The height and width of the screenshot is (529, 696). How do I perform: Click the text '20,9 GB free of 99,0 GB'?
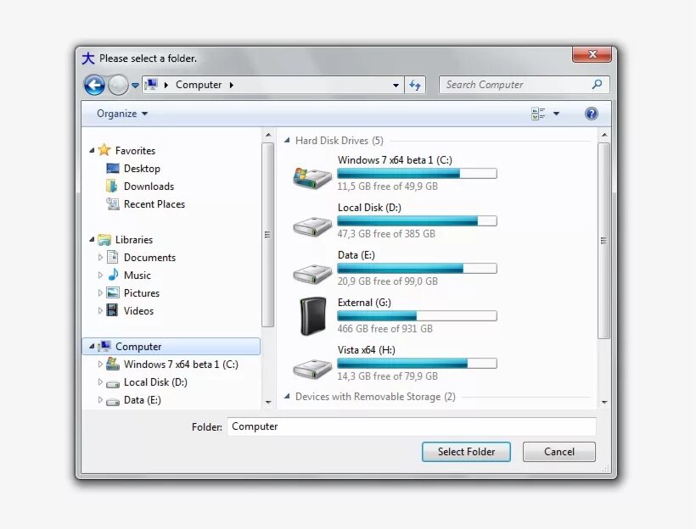click(388, 281)
